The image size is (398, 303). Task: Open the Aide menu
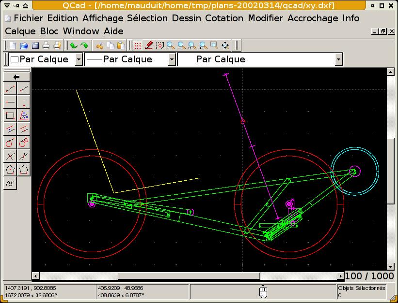click(113, 31)
